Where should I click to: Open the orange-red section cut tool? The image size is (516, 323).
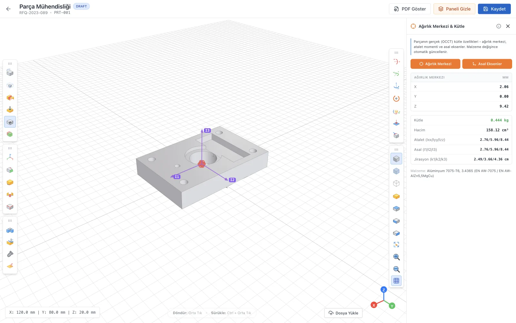pyautogui.click(x=10, y=98)
